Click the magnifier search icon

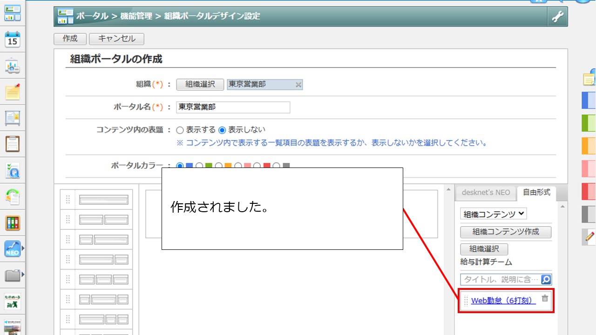click(x=546, y=280)
